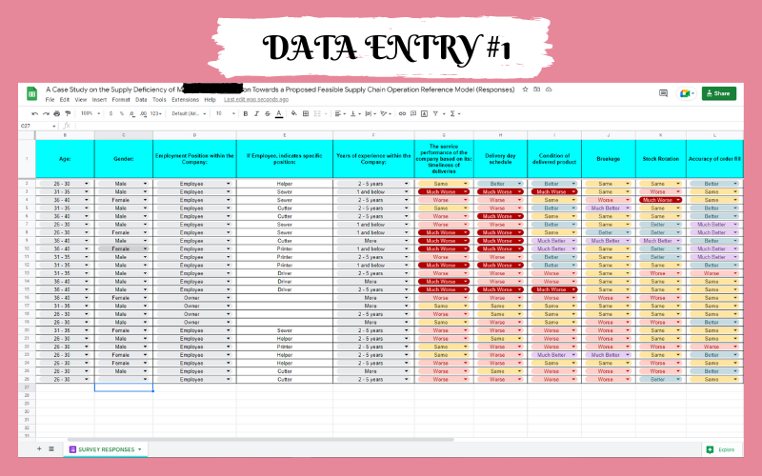Screen dimensions: 762x476
Task: Select the SURVEY RESPONSES sheet tab
Action: point(106,449)
